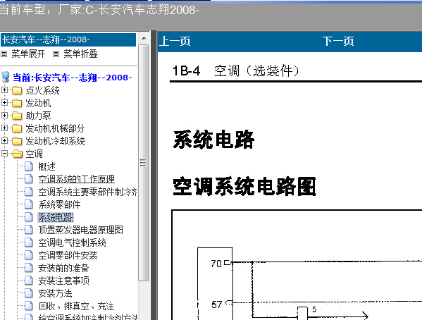Click the page icon beside 空调系统的工作原理

pos(28,179)
